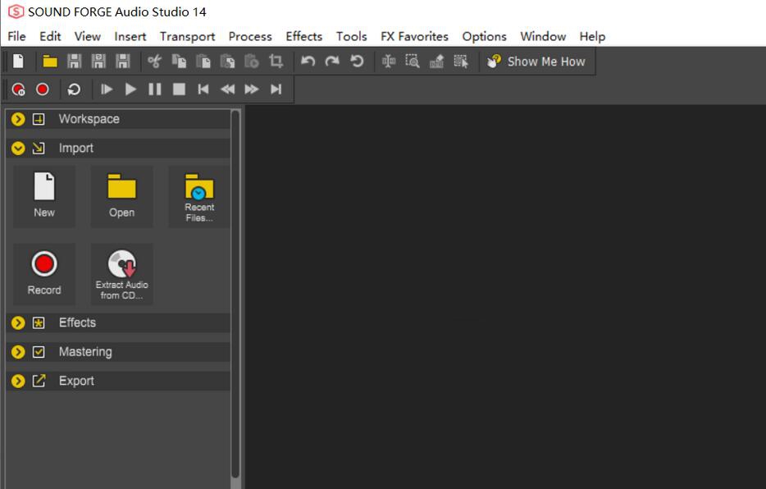Click the Copy toolbar icon
The width and height of the screenshot is (766, 489).
(179, 61)
